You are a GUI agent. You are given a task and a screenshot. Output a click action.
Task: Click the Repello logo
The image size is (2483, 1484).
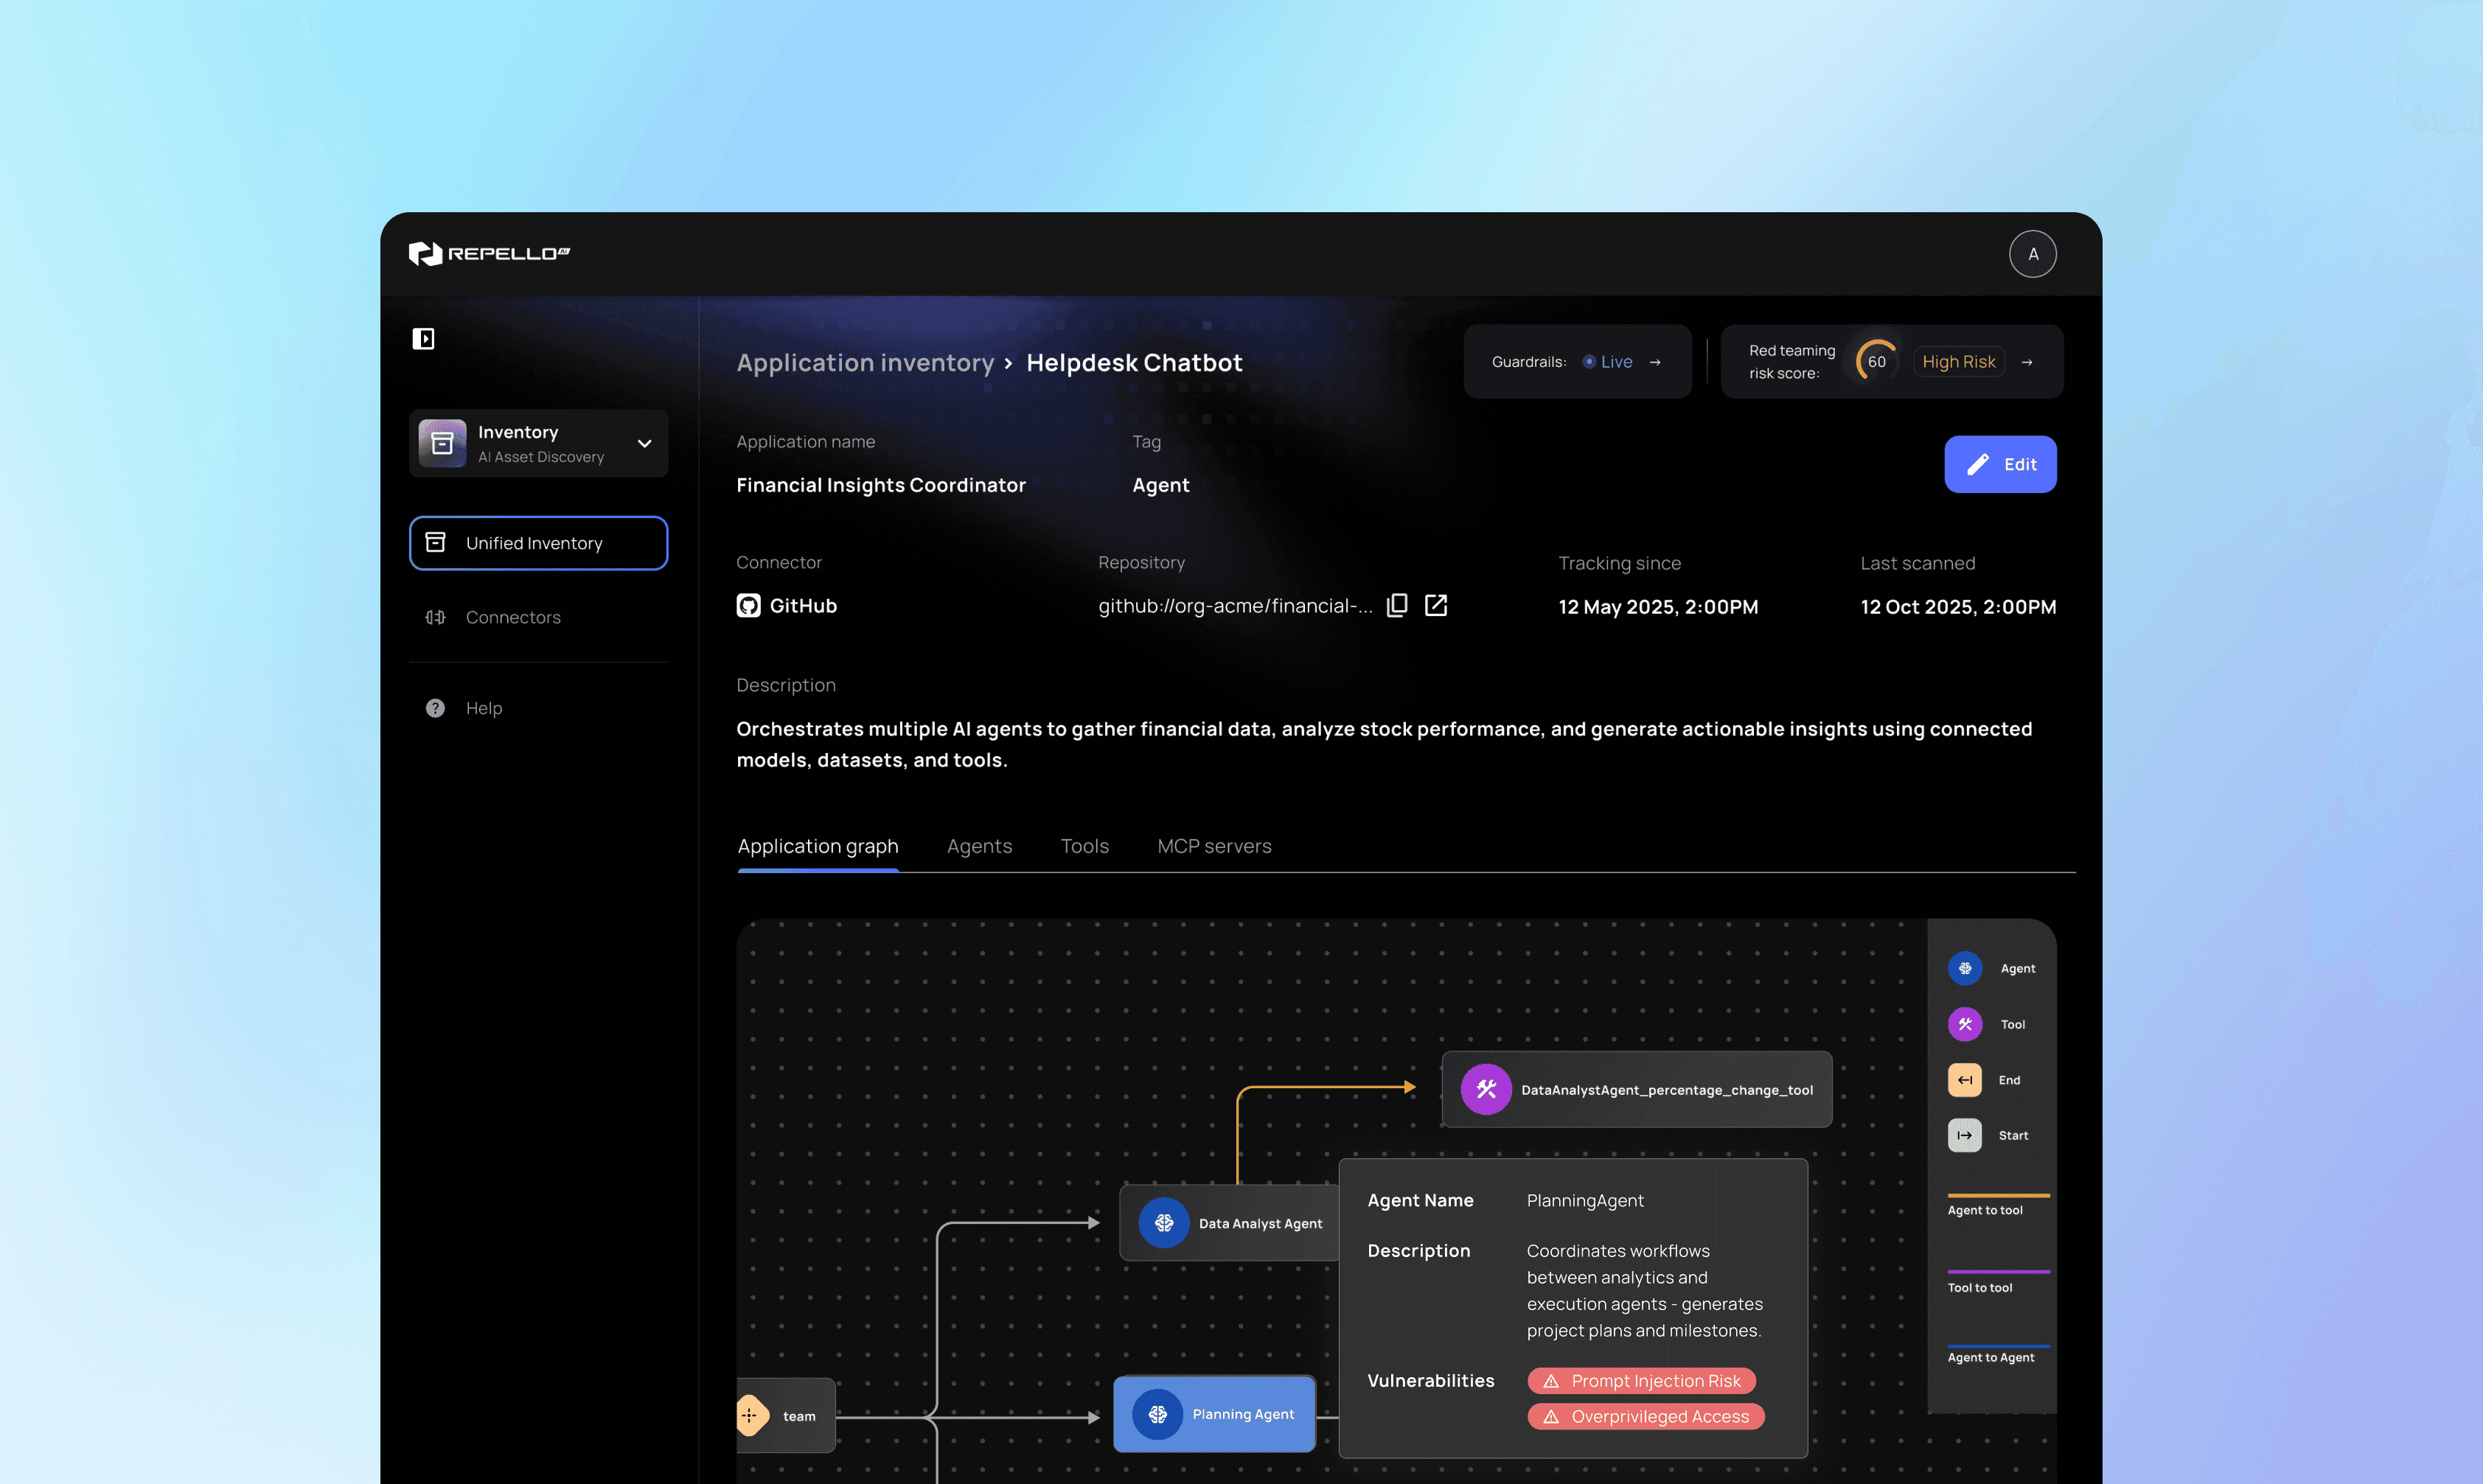pos(490,254)
